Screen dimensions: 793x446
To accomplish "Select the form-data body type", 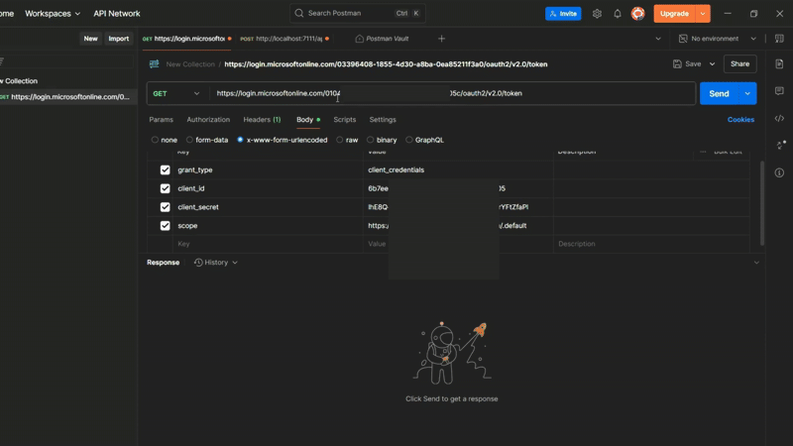I will [189, 140].
